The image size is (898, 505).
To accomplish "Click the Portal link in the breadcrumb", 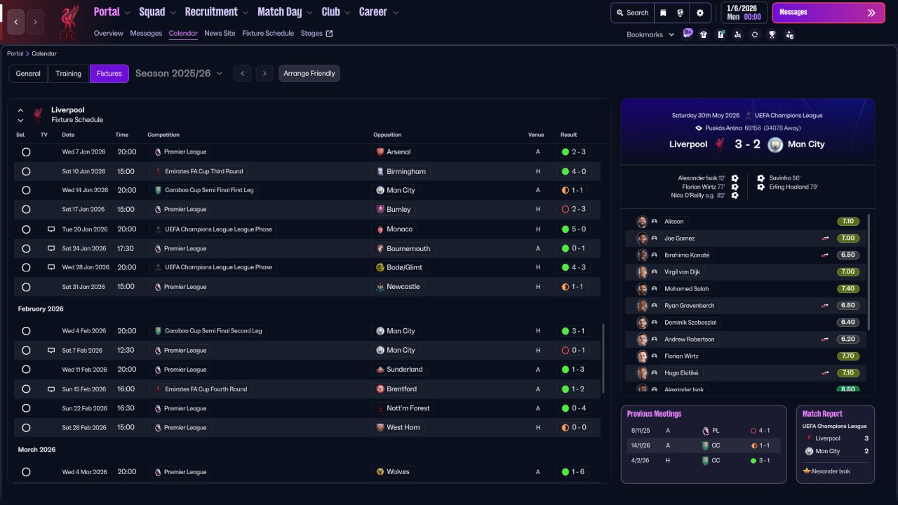I will 15,54.
